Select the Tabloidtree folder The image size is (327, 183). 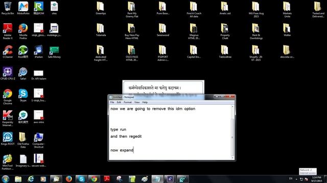click(x=225, y=52)
